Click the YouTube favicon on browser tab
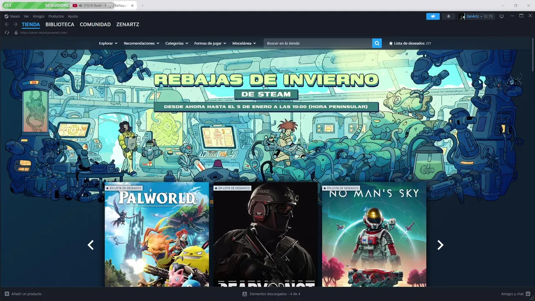Image resolution: width=535 pixels, height=301 pixels. (x=75, y=5)
